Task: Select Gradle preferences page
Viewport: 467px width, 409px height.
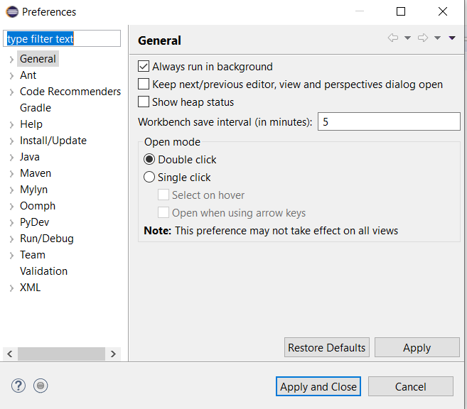Action: point(36,108)
